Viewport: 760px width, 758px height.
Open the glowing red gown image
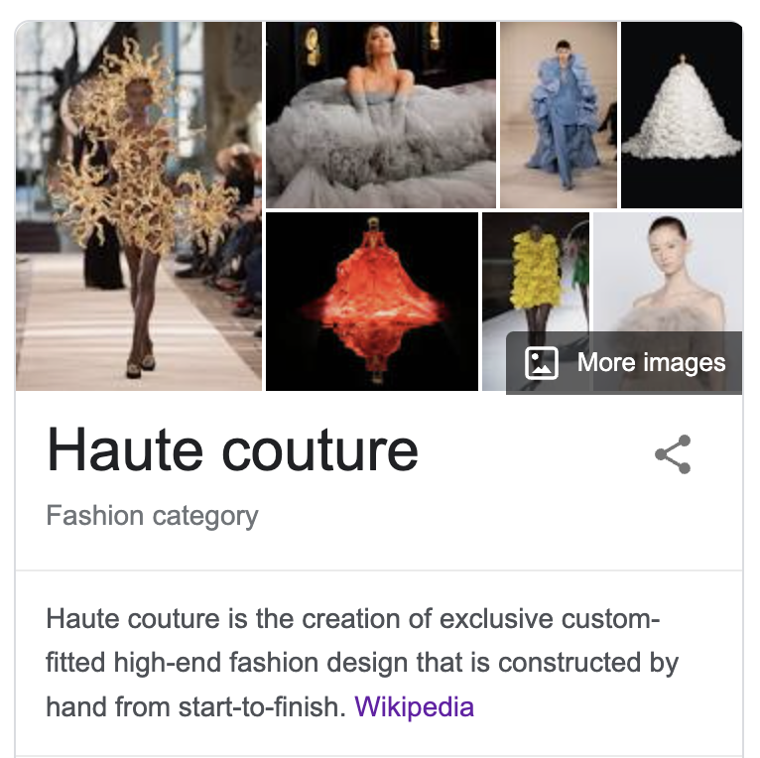point(372,302)
